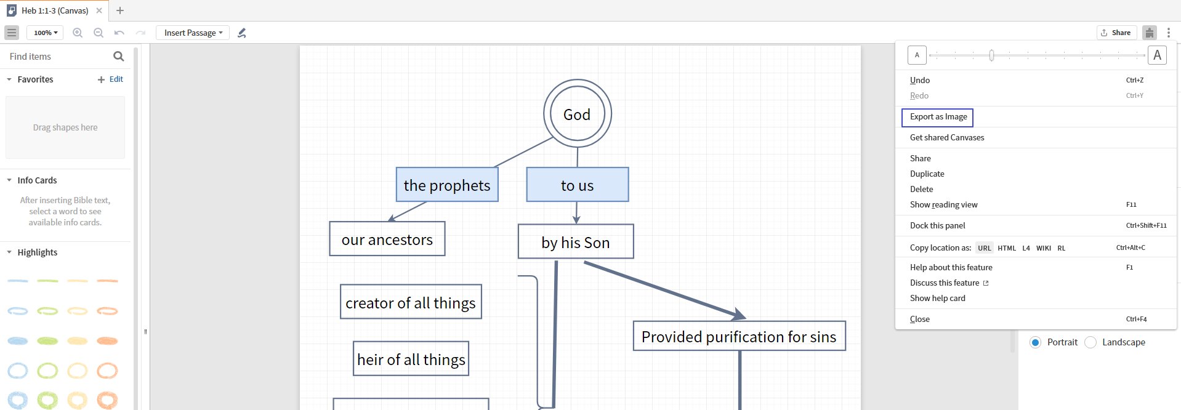Click the Find items search field

click(x=58, y=57)
